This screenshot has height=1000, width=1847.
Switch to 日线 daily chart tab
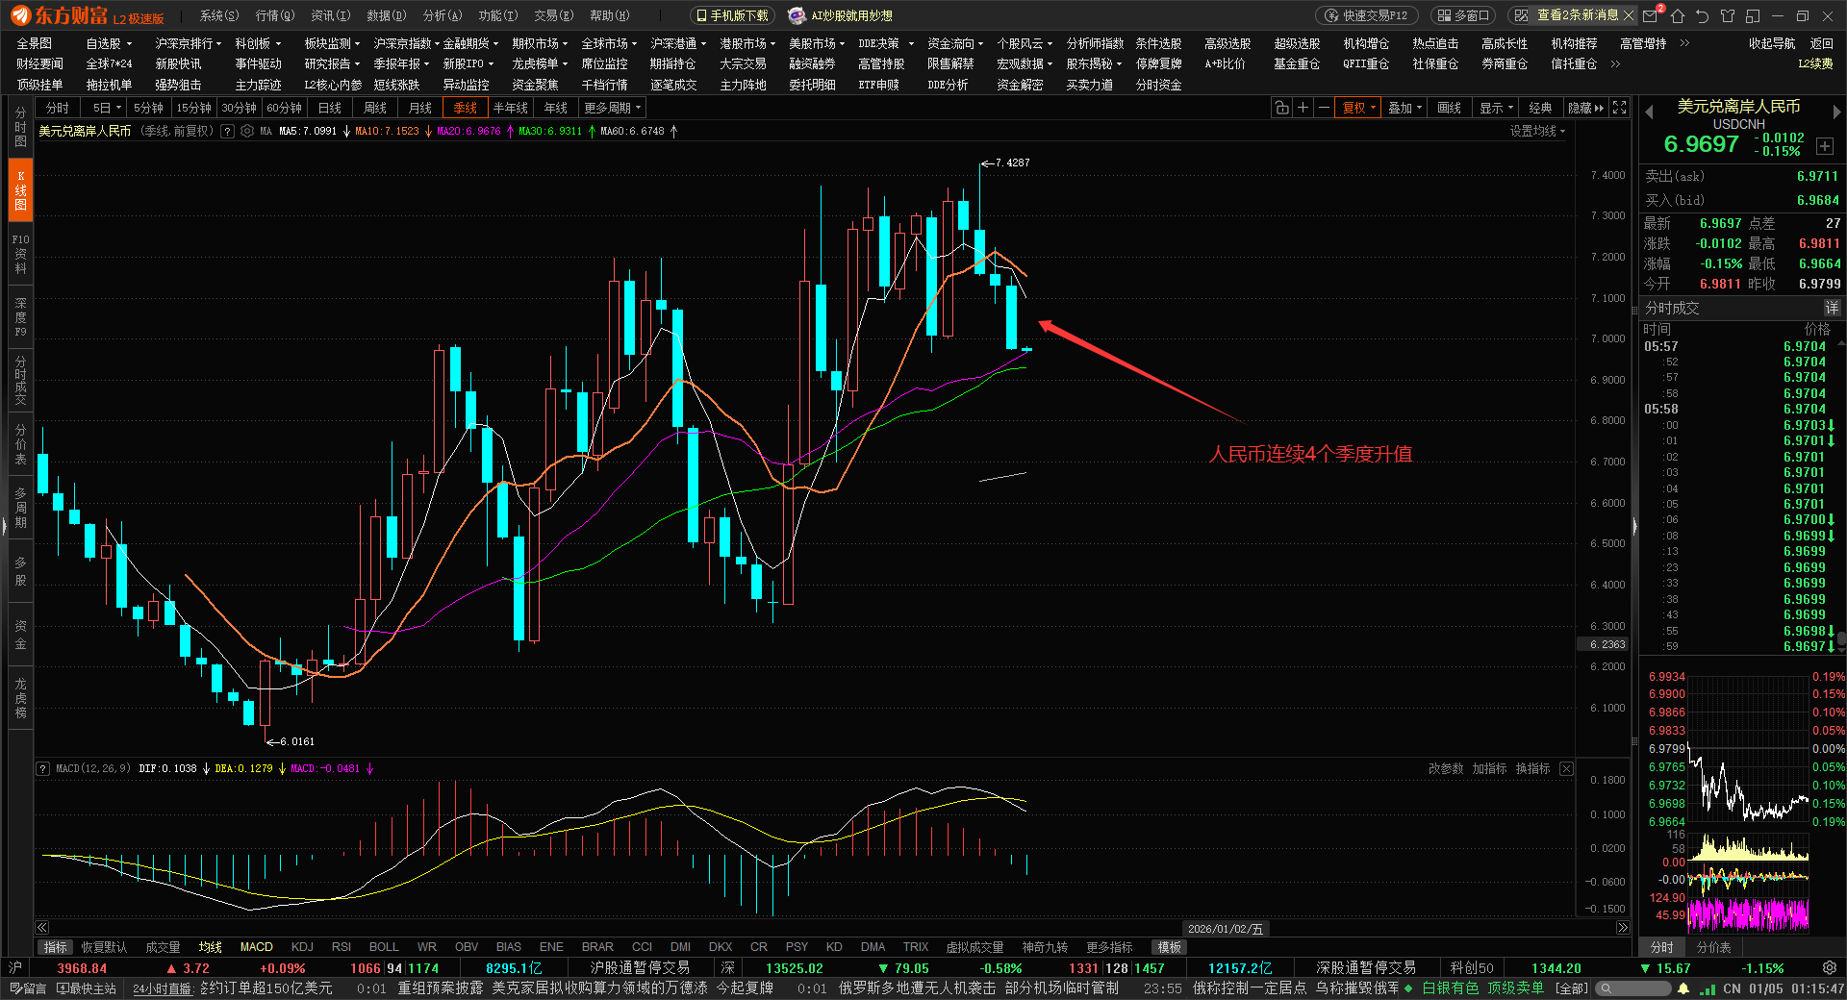click(x=330, y=108)
